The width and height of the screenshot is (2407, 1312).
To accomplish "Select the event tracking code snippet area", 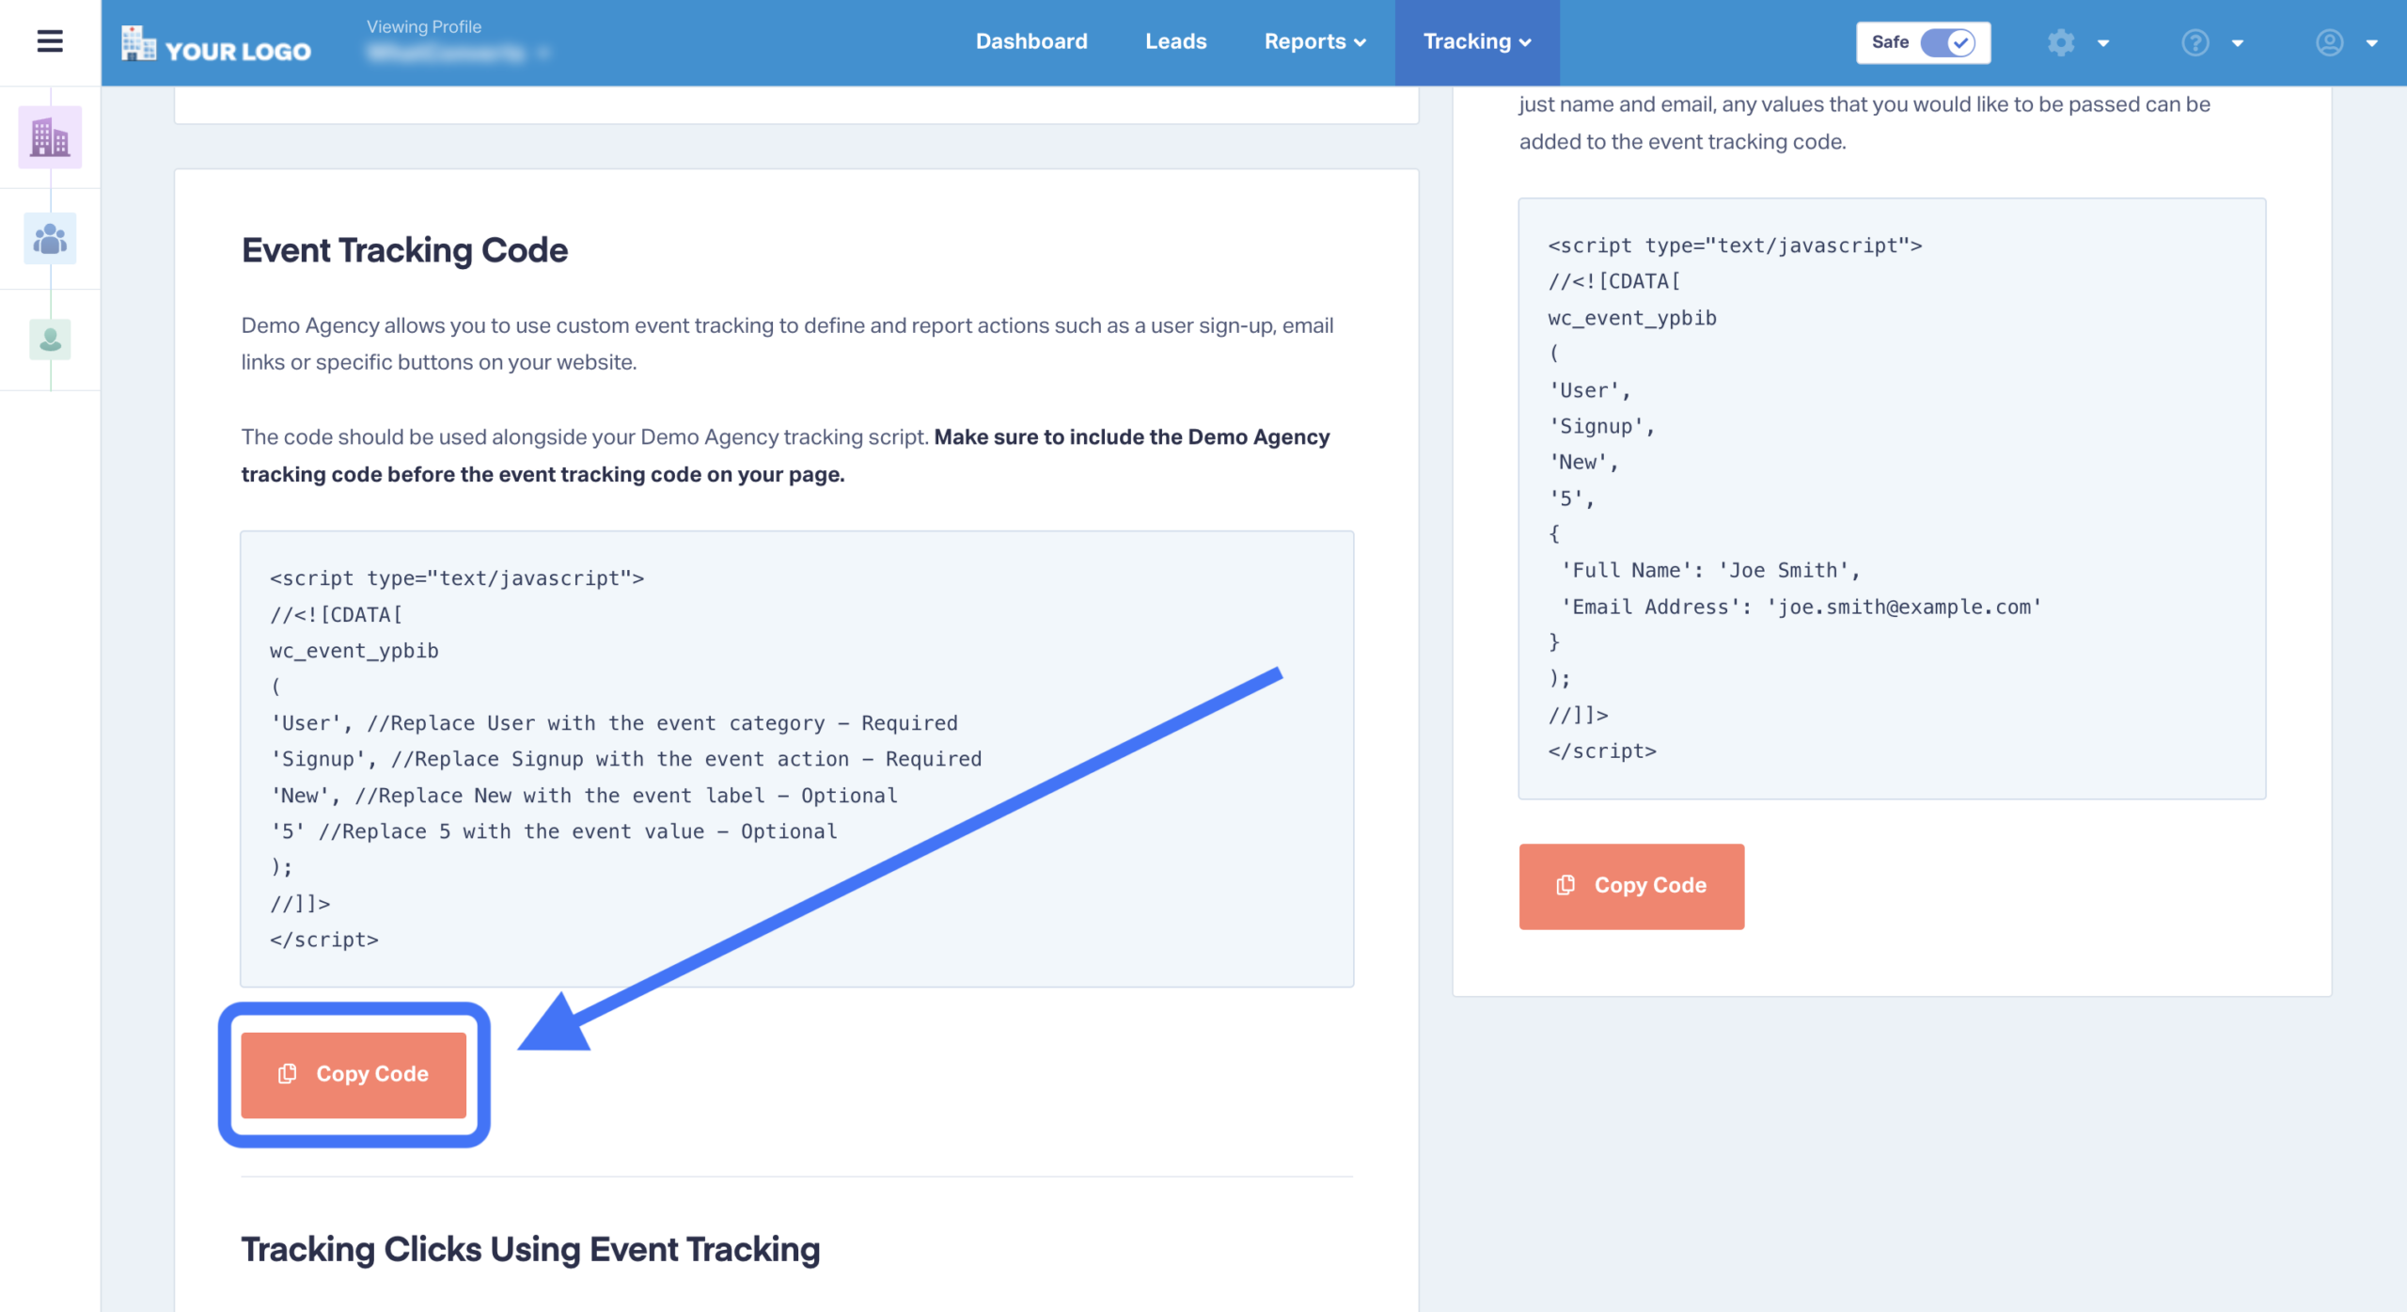I will [797, 758].
